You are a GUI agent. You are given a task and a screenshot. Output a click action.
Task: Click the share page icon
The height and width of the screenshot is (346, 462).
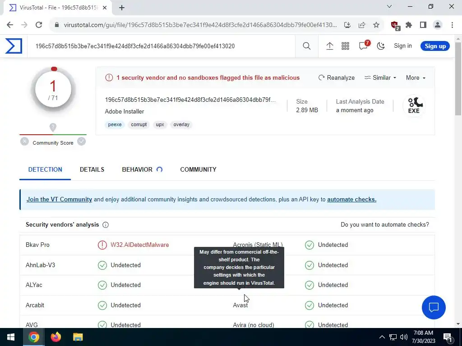[362, 25]
